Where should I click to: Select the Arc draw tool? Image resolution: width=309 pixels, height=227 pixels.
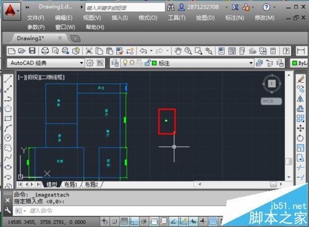(8, 128)
